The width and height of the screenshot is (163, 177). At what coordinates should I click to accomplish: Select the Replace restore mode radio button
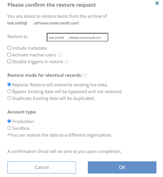click(9, 85)
